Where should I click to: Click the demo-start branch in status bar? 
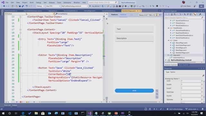192,109
